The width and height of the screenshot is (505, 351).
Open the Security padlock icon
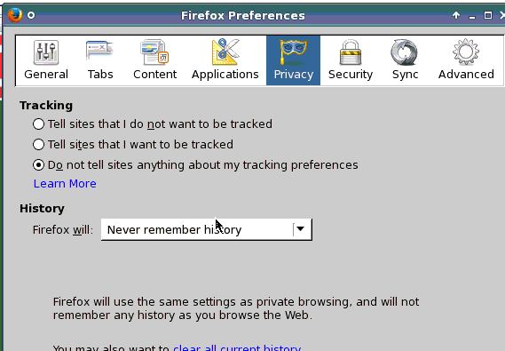click(351, 52)
